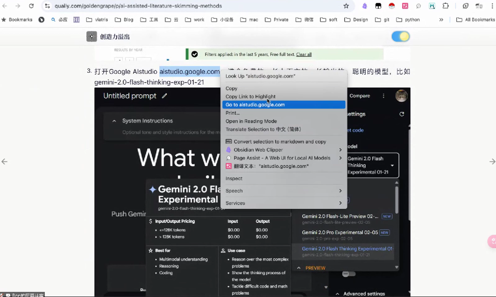Expand the Page Assist submenu
Screen dimensions: 496x297
point(340,158)
